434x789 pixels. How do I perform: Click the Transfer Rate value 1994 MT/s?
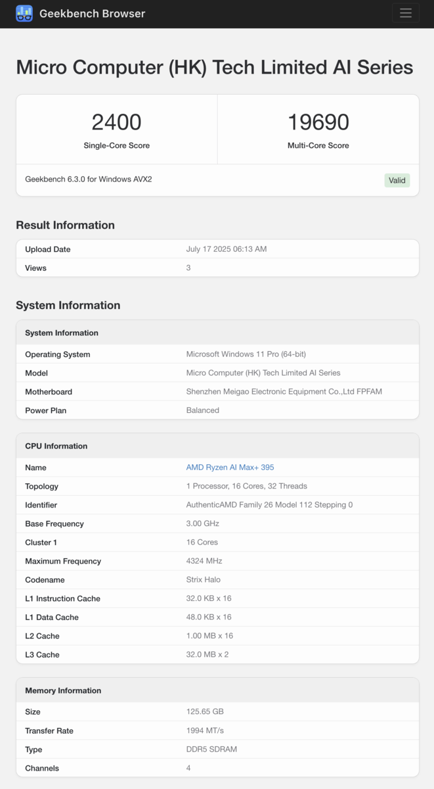click(205, 730)
